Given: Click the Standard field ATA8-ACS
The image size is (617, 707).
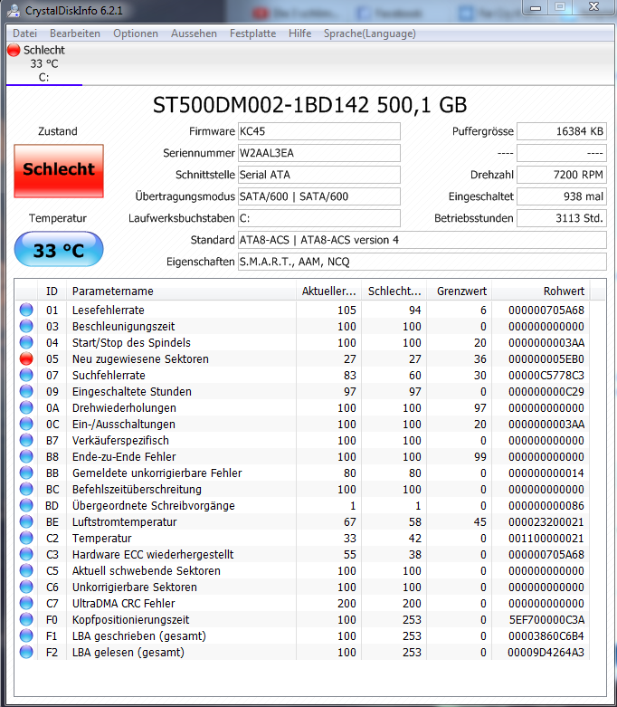Looking at the screenshot, I should point(422,240).
